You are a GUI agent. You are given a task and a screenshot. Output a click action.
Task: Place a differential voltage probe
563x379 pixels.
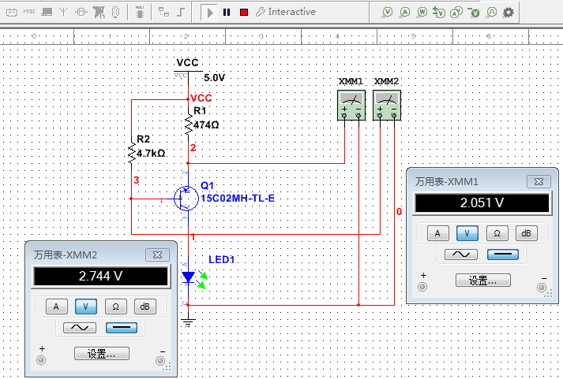click(439, 12)
